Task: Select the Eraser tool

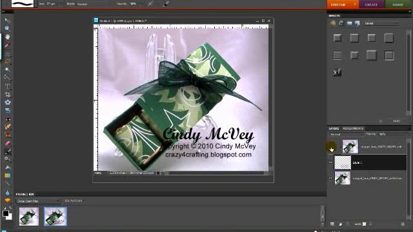Action: [x=7, y=144]
